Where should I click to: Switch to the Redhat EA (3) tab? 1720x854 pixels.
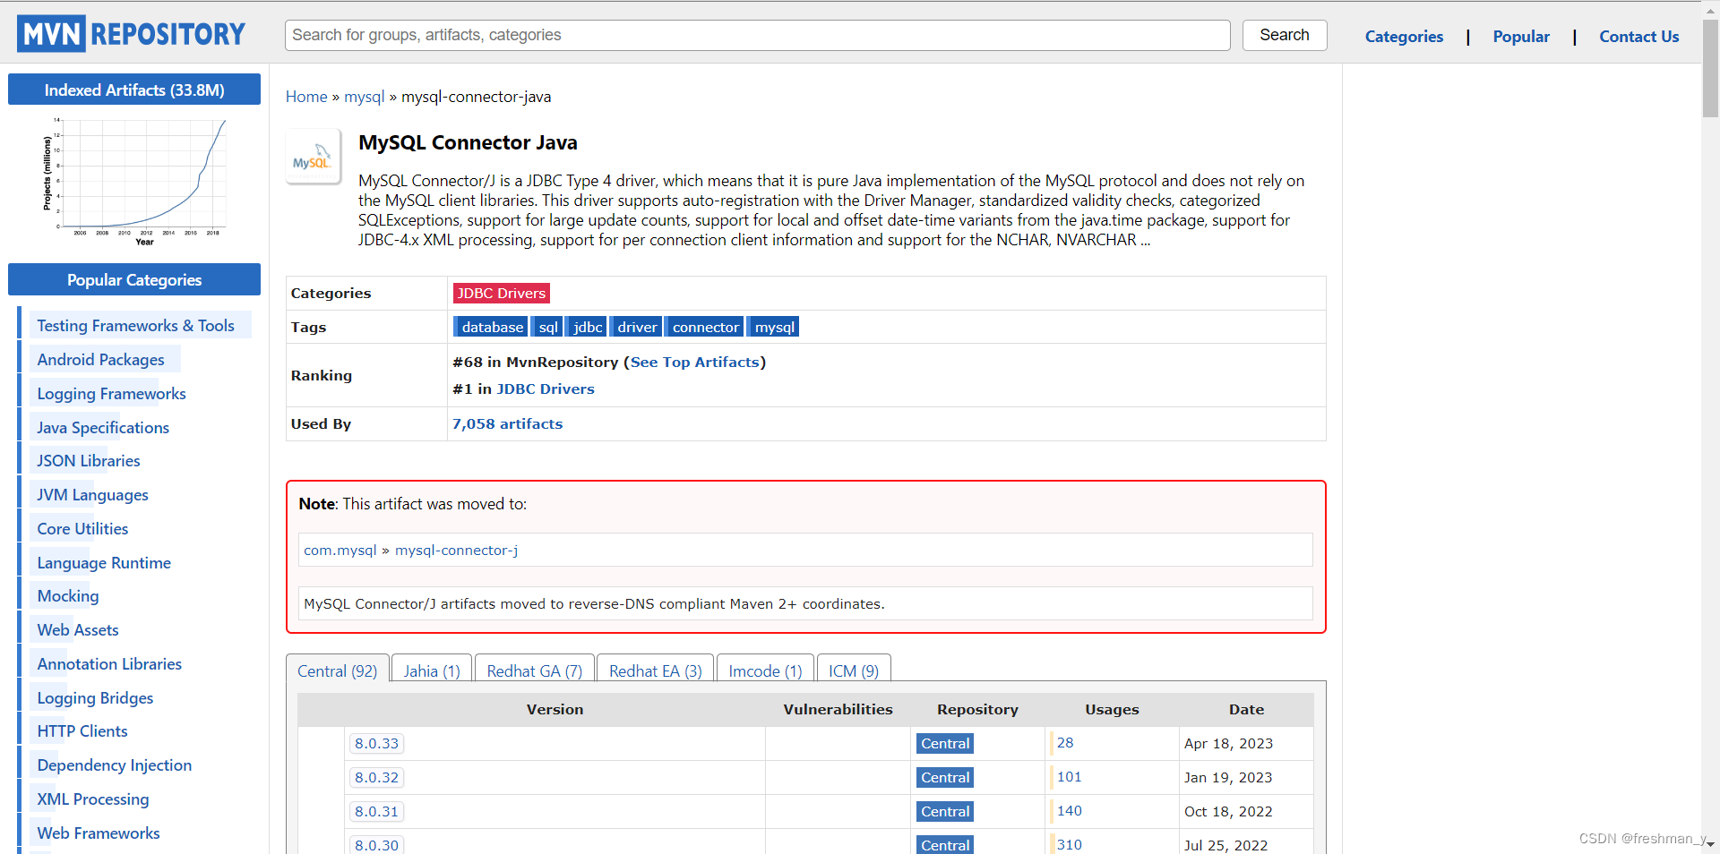click(x=656, y=670)
